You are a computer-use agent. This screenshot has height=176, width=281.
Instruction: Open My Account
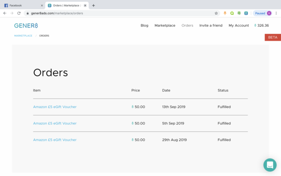click(x=239, y=25)
